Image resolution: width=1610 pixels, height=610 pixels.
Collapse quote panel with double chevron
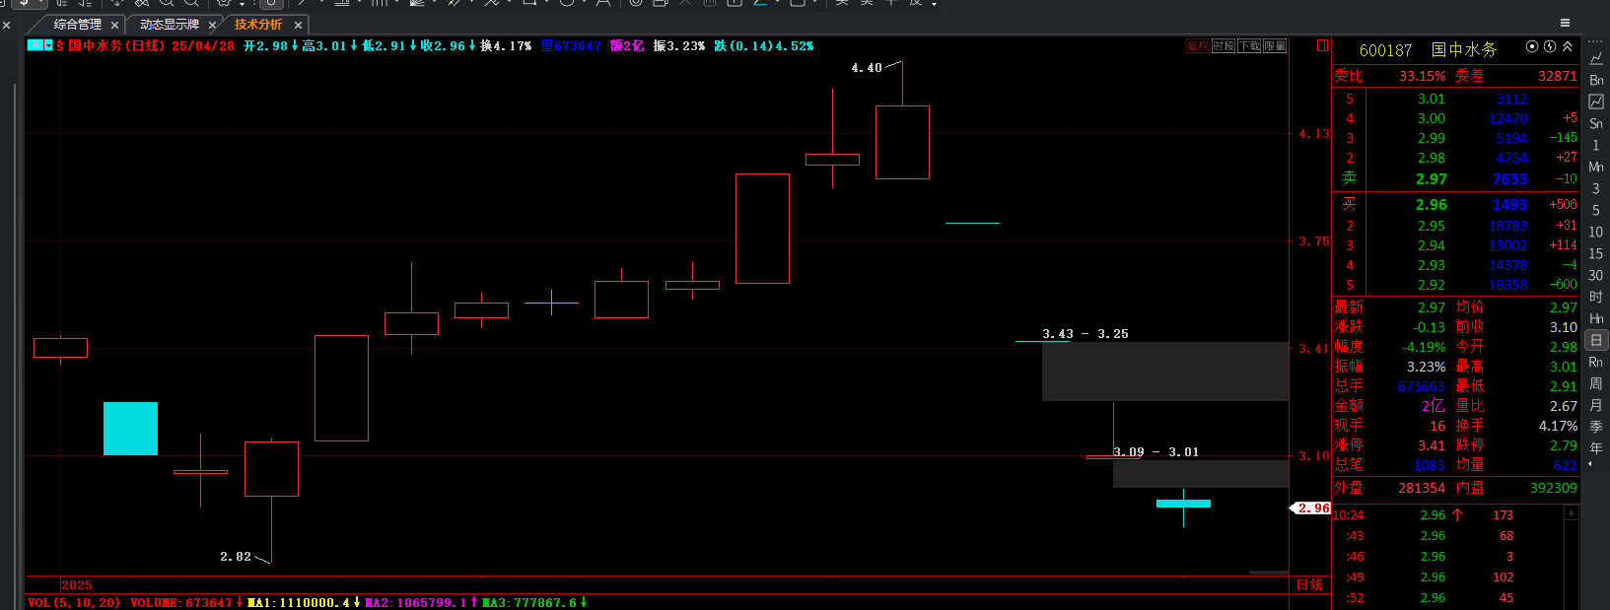(1568, 46)
